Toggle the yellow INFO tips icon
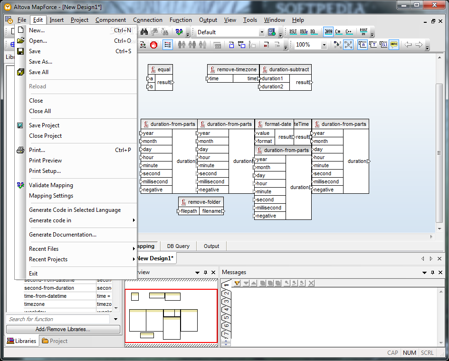Image resolution: width=449 pixels, height=361 pixels. [394, 45]
